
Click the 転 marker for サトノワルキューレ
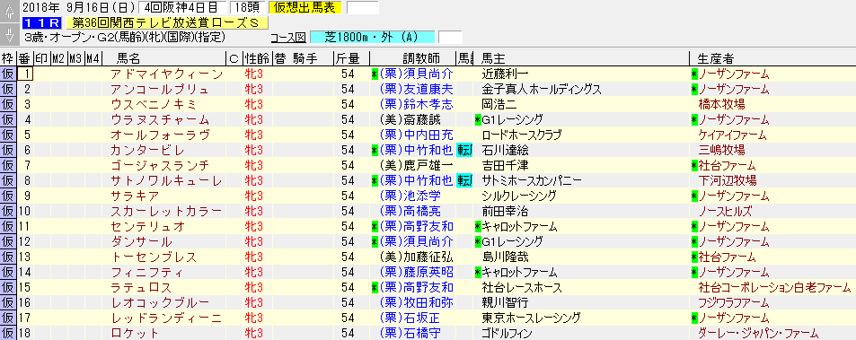(x=464, y=180)
